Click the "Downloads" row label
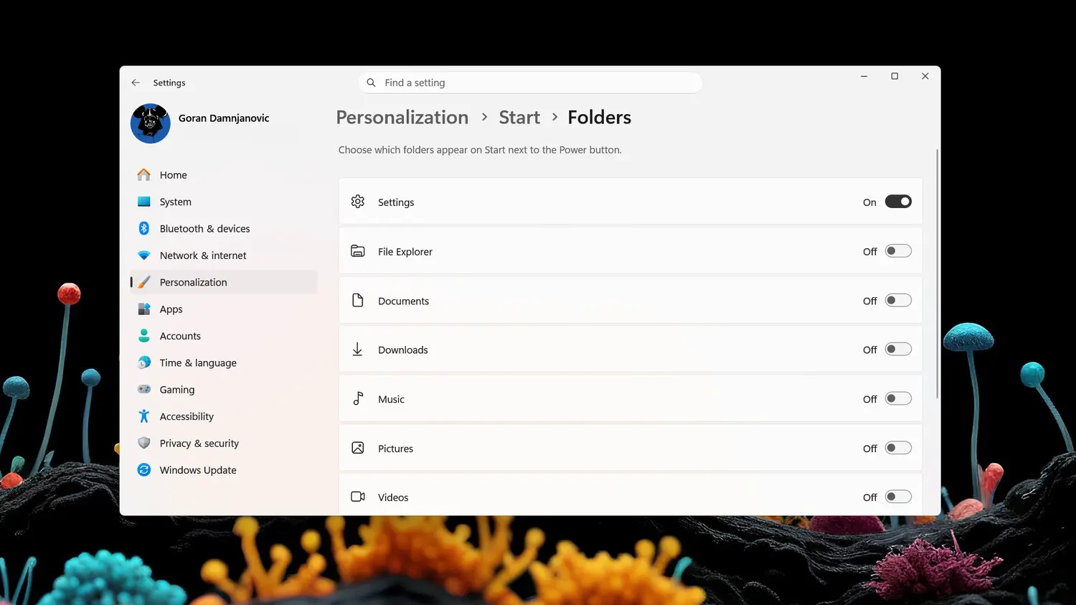Screen dimensions: 1076x605 pos(403,350)
